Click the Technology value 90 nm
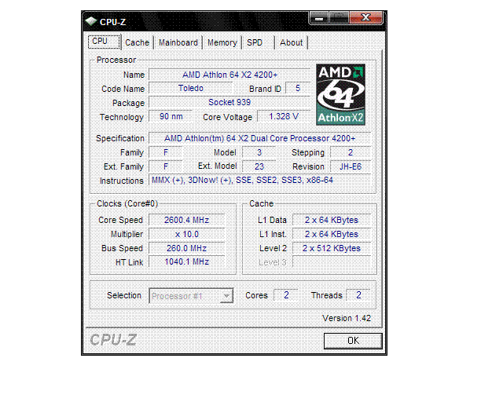The height and width of the screenshot is (402, 503). pyautogui.click(x=171, y=116)
